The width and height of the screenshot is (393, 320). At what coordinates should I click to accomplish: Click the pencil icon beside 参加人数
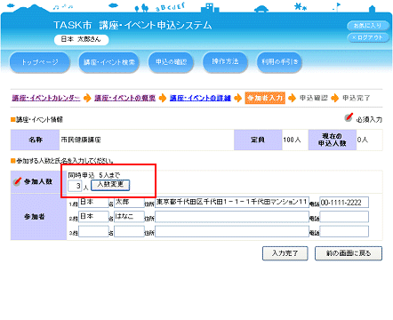coord(18,181)
